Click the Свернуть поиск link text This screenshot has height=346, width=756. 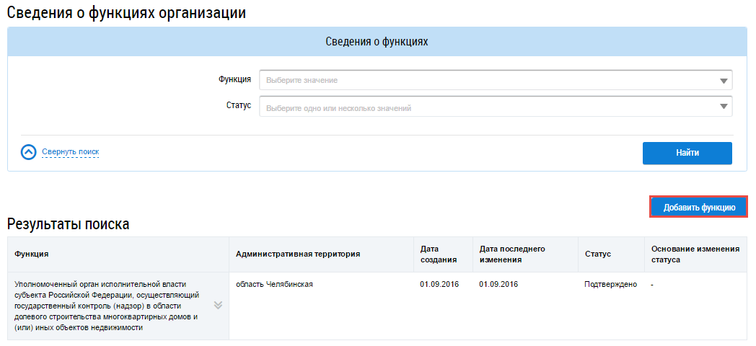click(x=70, y=152)
